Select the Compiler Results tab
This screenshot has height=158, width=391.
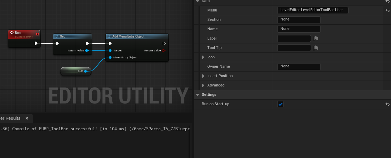(10, 118)
